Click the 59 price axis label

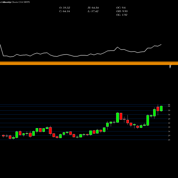pyautogui.click(x=169, y=110)
